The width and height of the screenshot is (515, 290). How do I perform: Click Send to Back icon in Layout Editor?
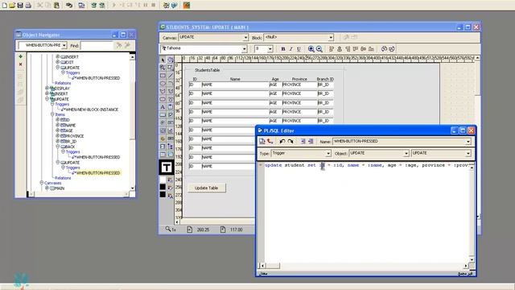click(392, 49)
